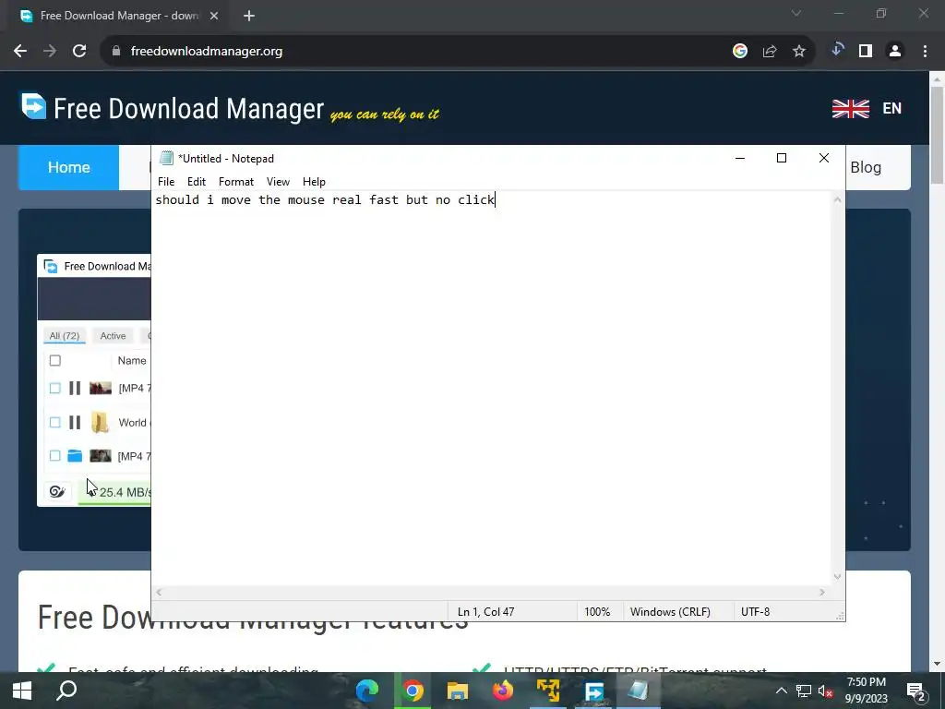Image resolution: width=945 pixels, height=709 pixels.
Task: Select Active filter in FDM preview
Action: (x=113, y=336)
